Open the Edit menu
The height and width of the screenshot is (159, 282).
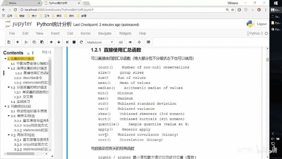click(25, 33)
